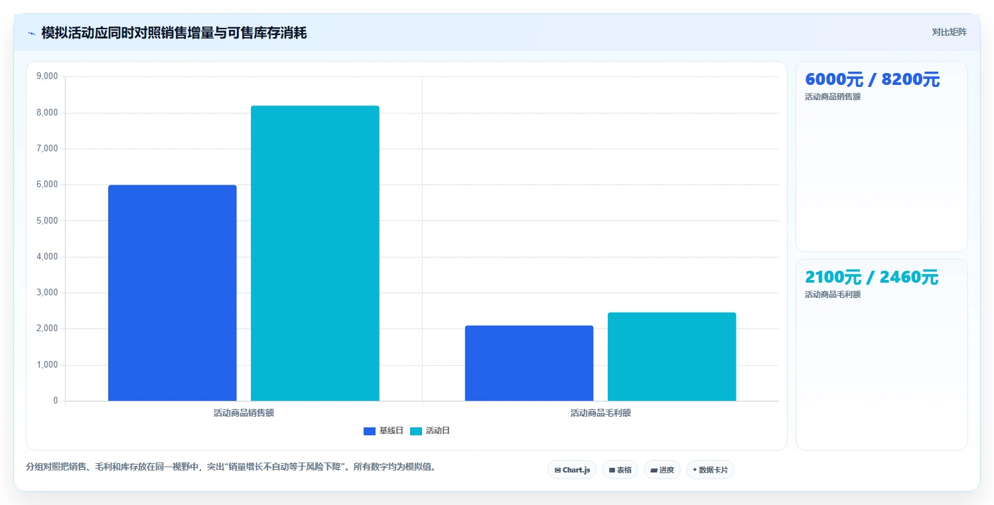
Task: Click the 6000元 / 8200元 card value
Action: tap(872, 80)
